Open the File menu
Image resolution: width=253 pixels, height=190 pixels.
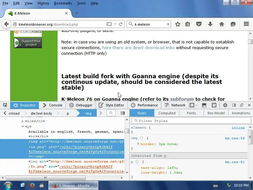pos(5,3)
